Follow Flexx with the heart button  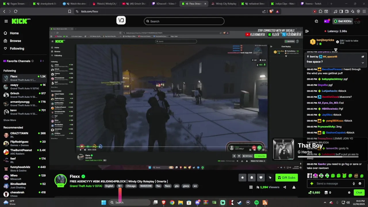261,178
